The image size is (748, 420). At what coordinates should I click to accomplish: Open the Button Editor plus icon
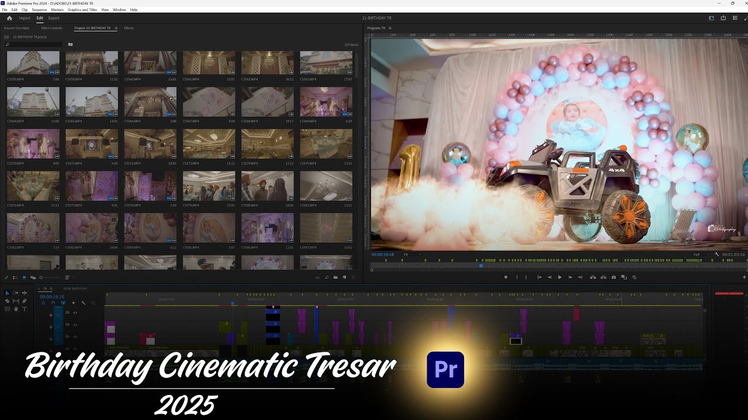tap(744, 277)
